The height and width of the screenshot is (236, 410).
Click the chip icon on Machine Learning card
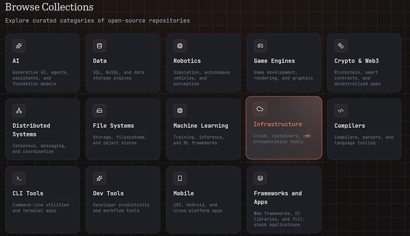pos(180,111)
